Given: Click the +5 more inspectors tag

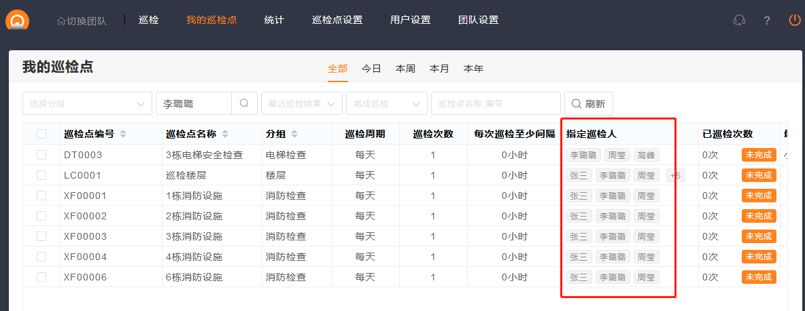Looking at the screenshot, I should tap(676, 175).
